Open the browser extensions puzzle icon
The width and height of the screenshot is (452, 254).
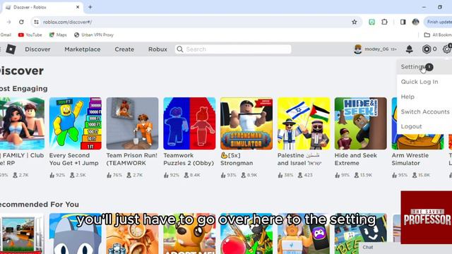pyautogui.click(x=384, y=22)
